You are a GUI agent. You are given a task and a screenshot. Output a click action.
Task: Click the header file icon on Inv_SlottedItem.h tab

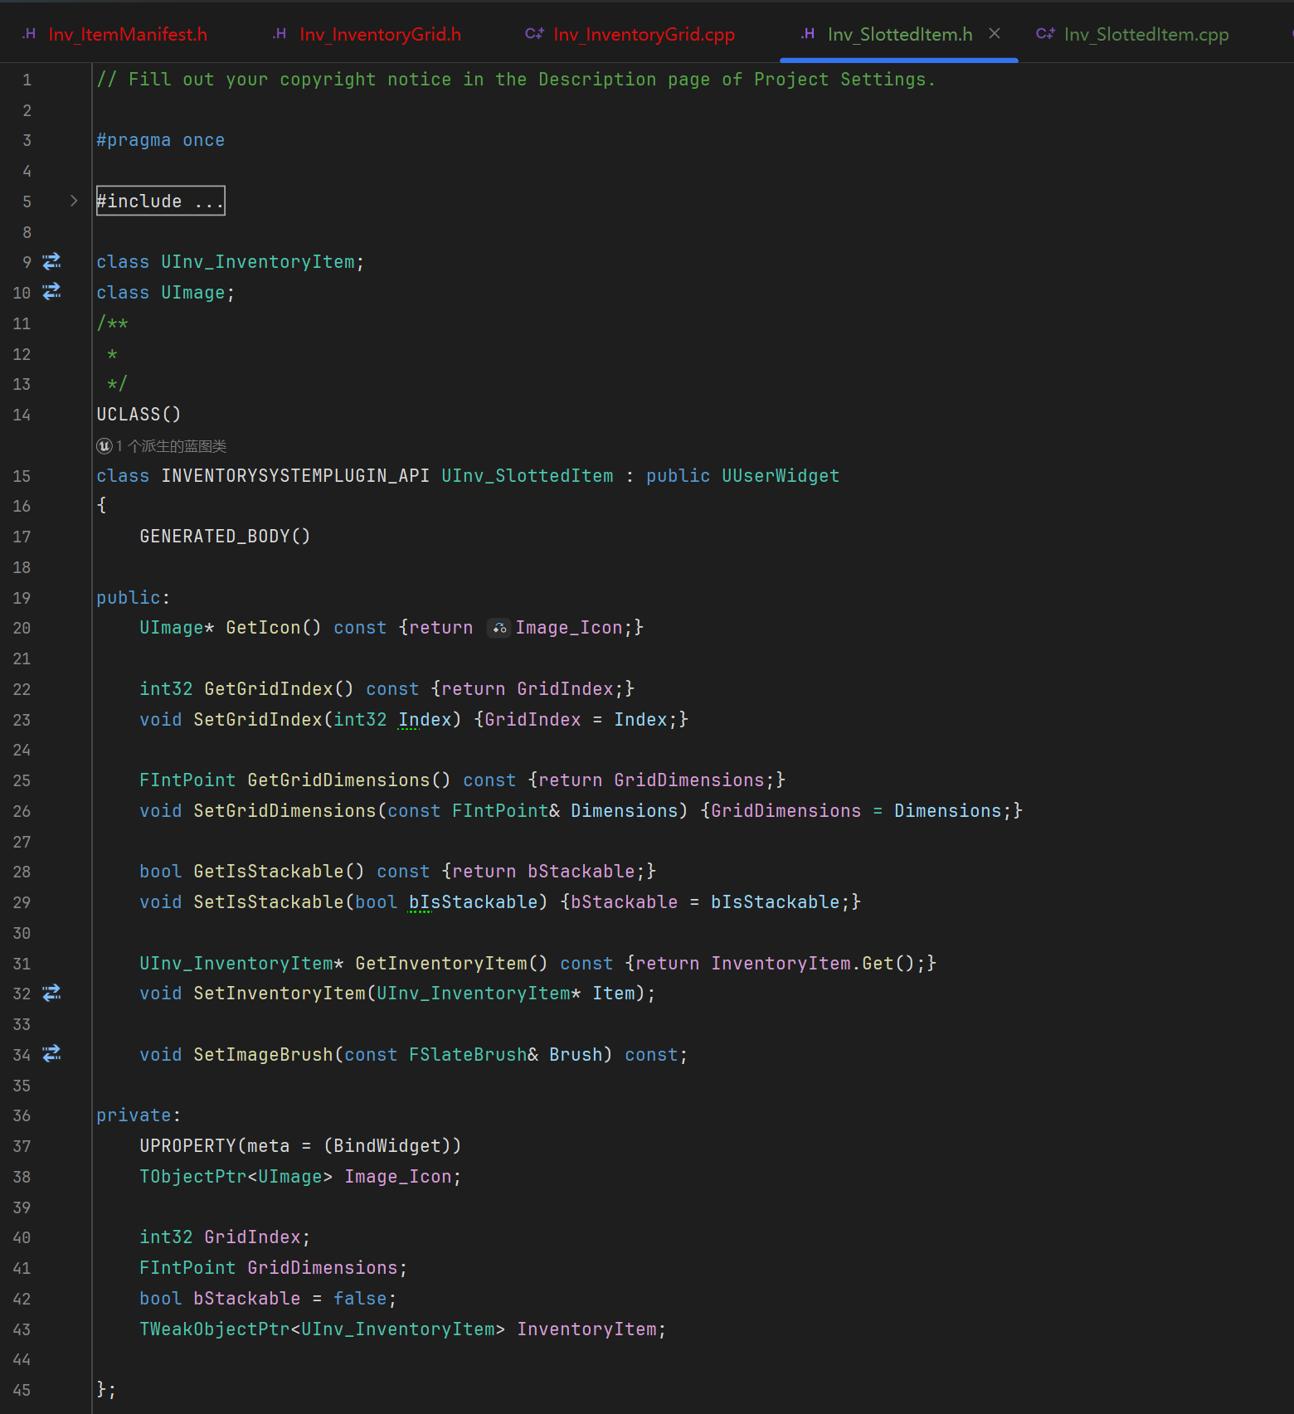808,34
